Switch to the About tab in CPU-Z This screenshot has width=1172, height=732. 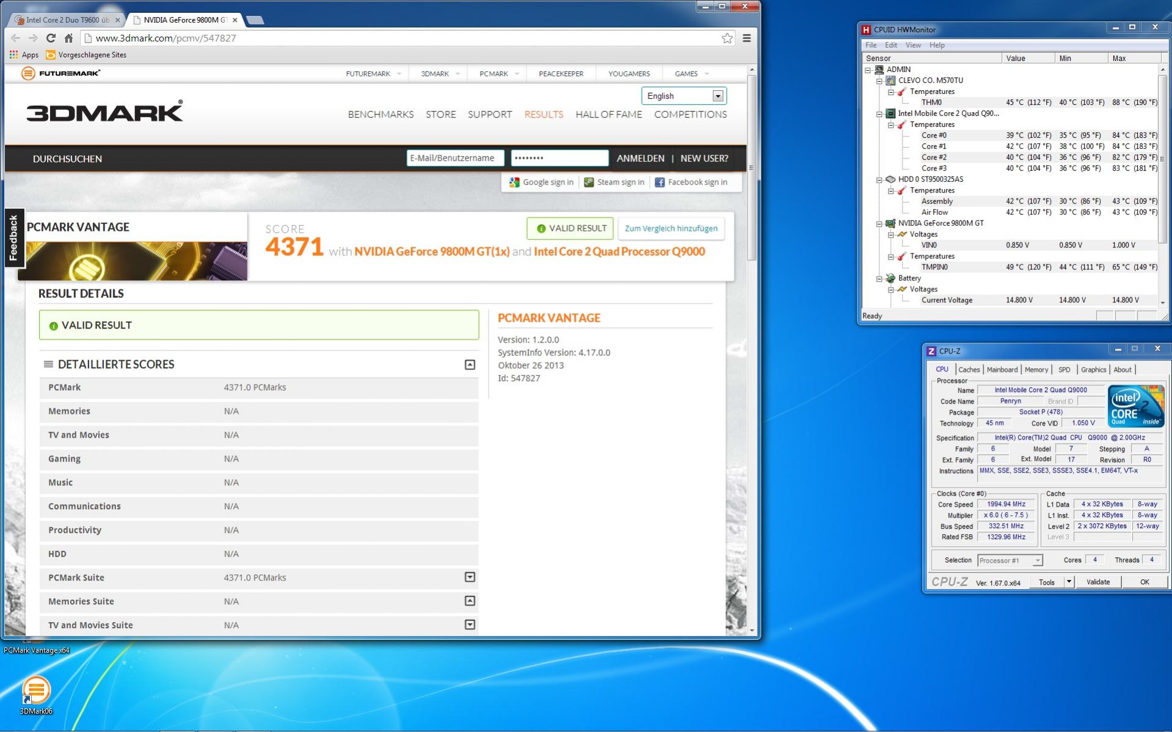pyautogui.click(x=1123, y=370)
